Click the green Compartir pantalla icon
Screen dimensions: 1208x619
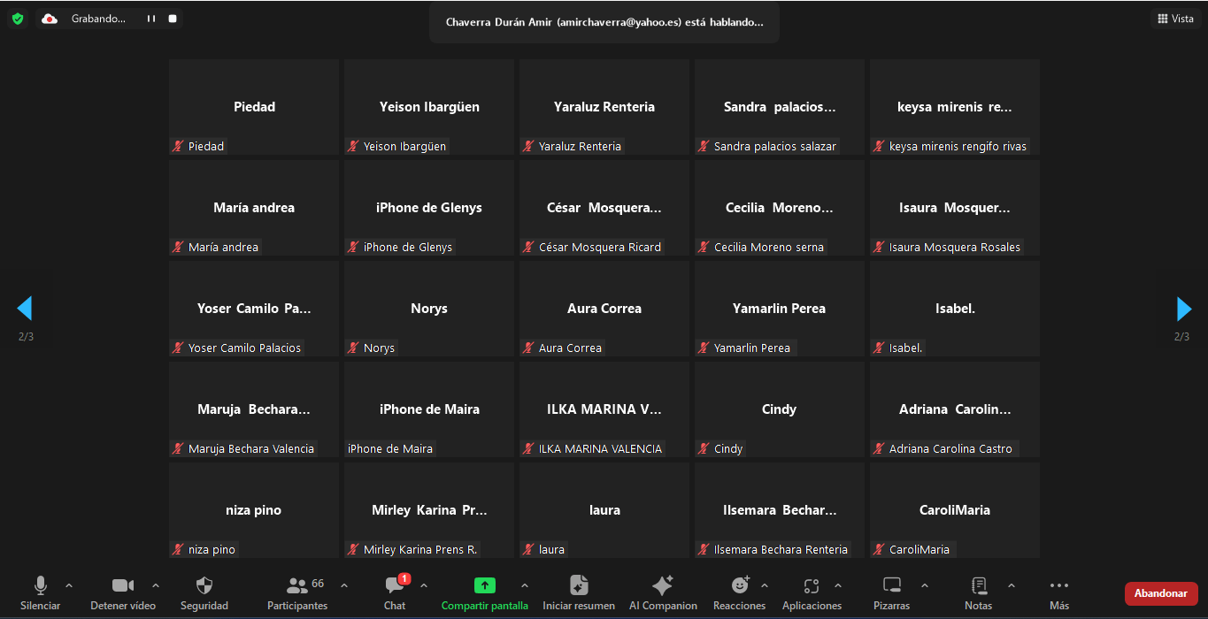[x=484, y=585]
